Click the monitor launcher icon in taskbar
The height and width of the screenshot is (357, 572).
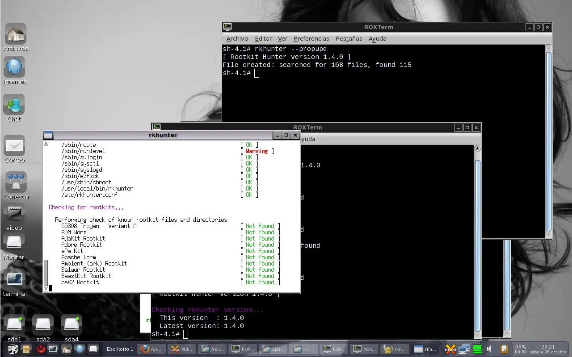tap(53, 349)
